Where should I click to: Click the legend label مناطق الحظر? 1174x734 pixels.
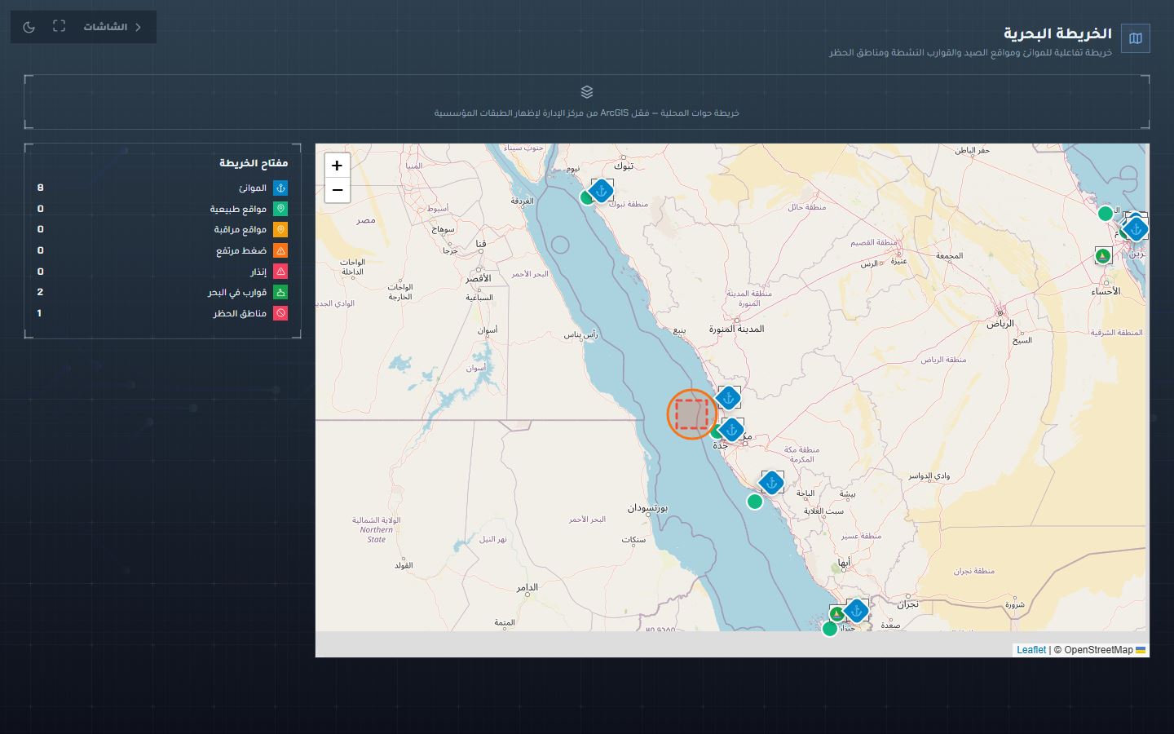pos(241,313)
